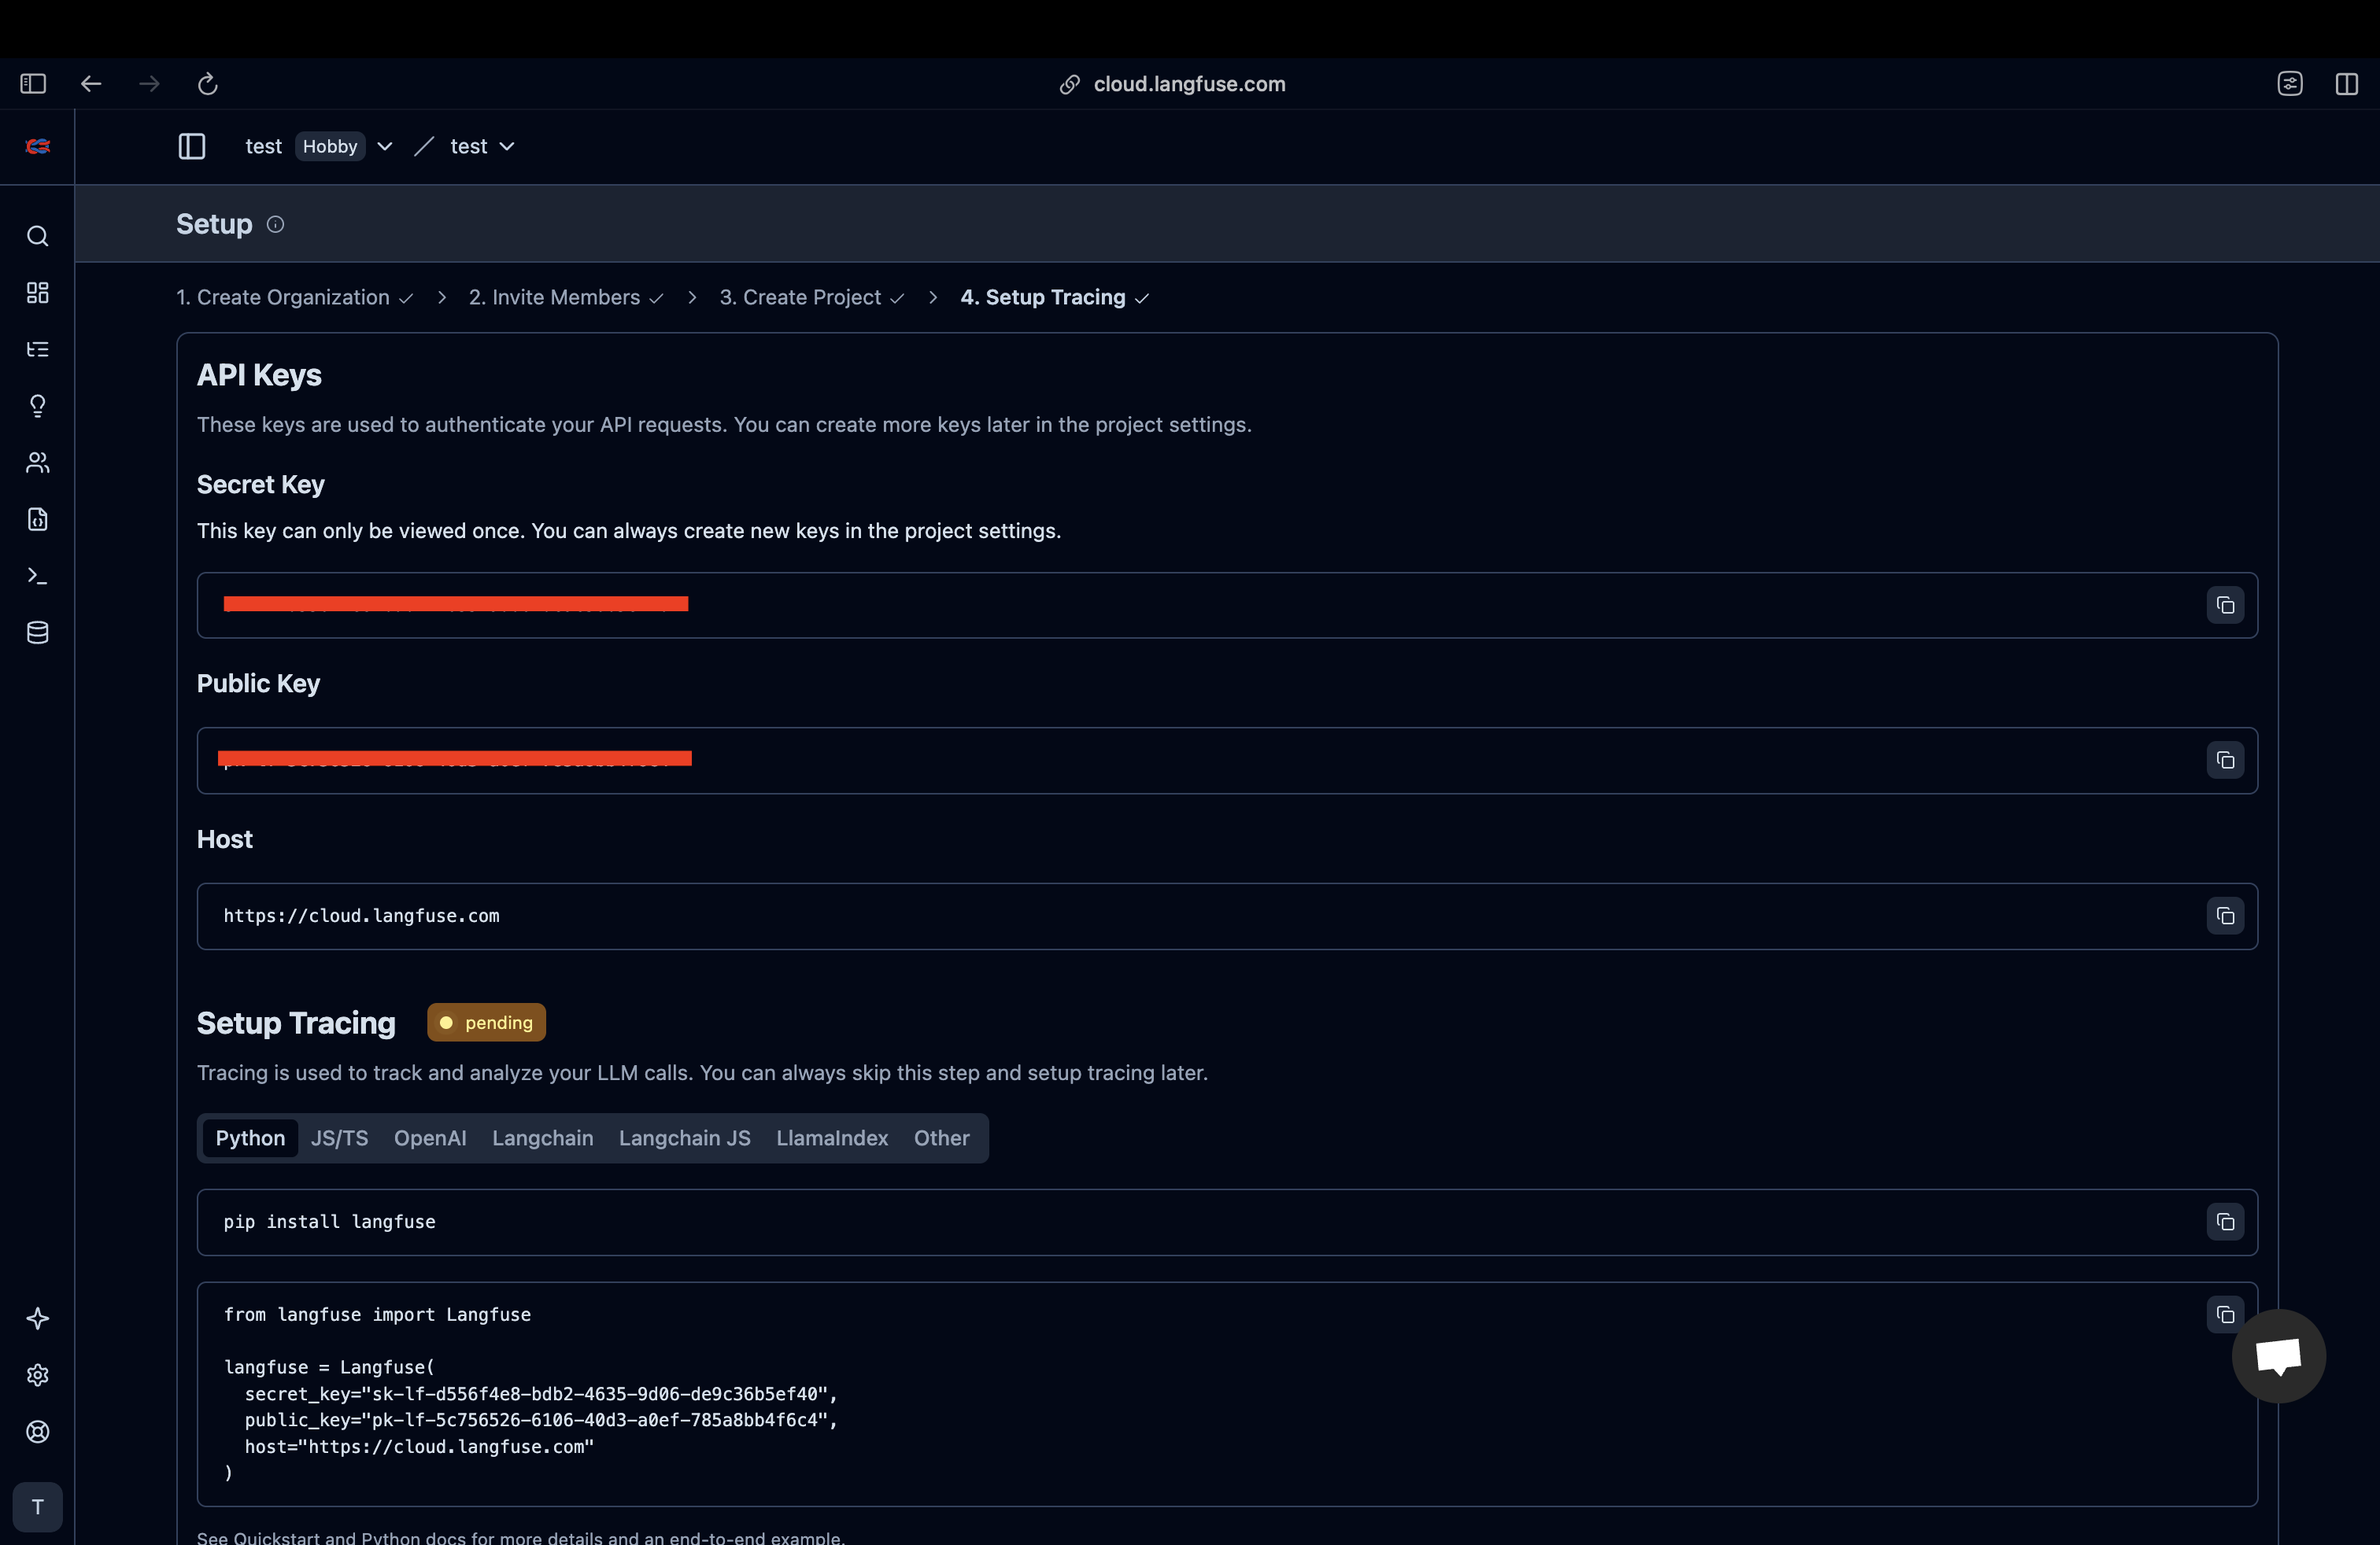Click the public_key line in code snippet
Screen dimensions: 2380x1545
coord(541,1420)
